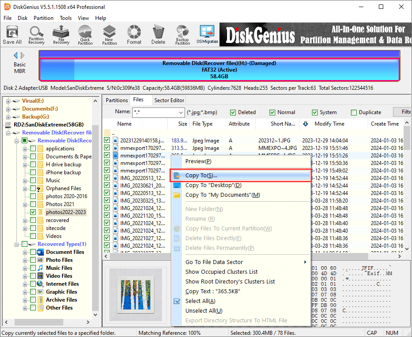The image size is (412, 337).
Task: Select the Internet Files globe icon
Action: pos(40,284)
